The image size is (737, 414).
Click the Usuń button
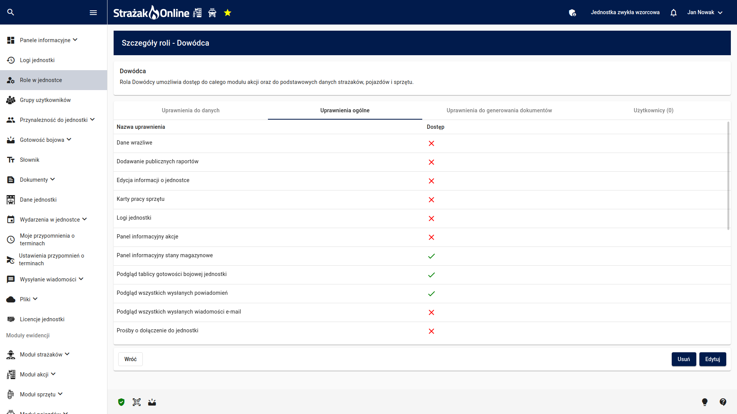[684, 359]
